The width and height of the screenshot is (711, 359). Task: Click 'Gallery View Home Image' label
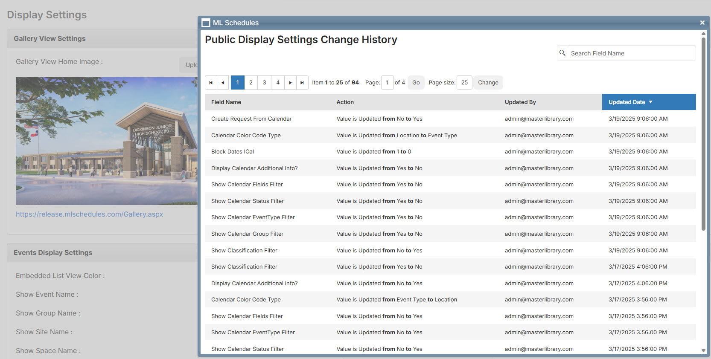point(59,62)
